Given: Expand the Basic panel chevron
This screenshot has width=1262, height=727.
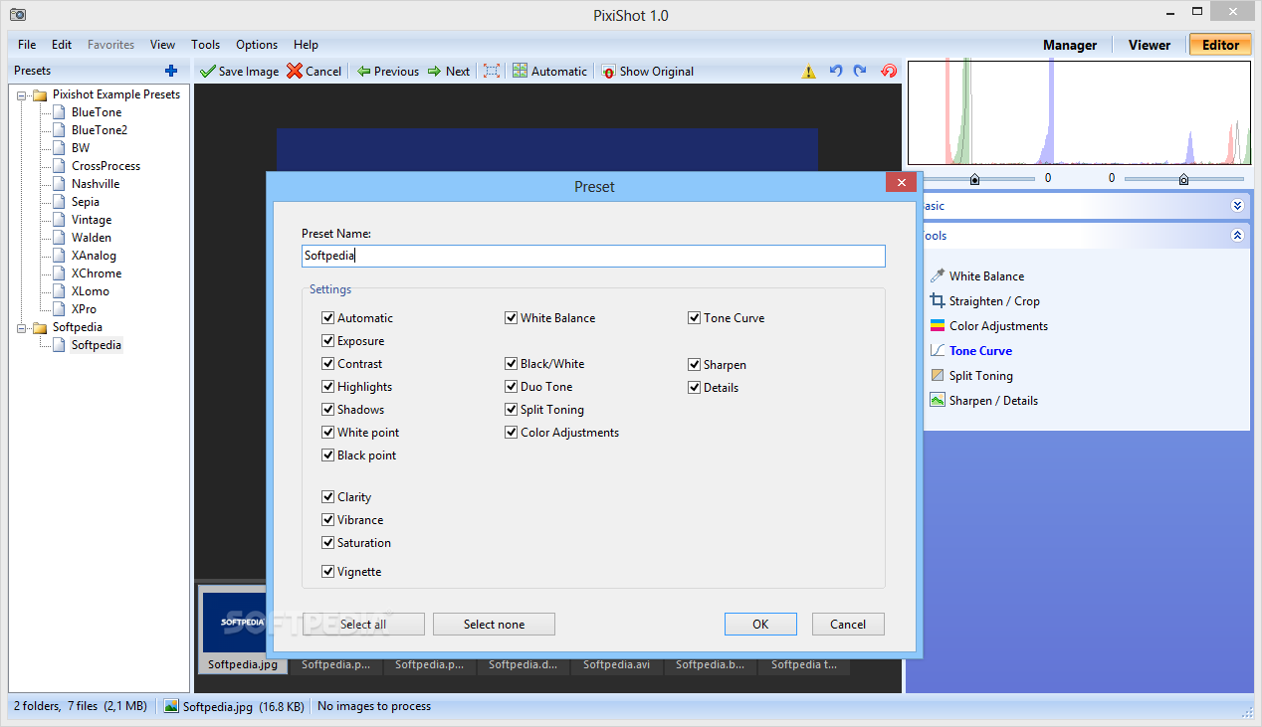Looking at the screenshot, I should tap(1237, 206).
